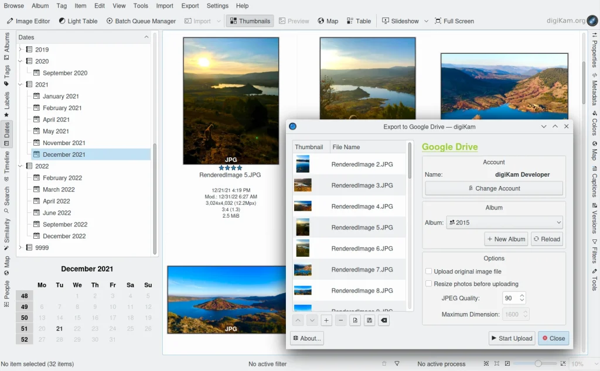The image size is (600, 371).
Task: Switch to Map view in toolbar
Action: click(328, 21)
